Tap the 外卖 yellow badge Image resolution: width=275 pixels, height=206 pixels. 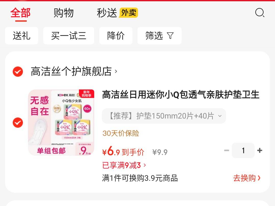click(x=129, y=13)
